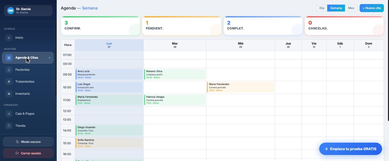Open Tienda menu item
The image size is (389, 161).
28,126
